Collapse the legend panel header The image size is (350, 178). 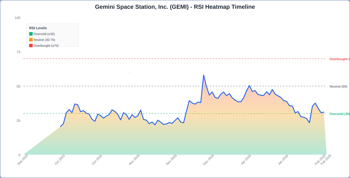pos(38,28)
